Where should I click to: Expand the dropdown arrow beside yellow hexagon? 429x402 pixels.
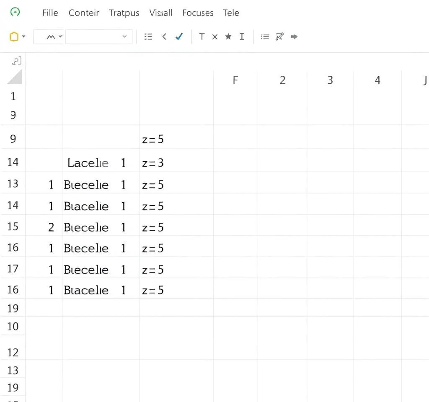(23, 37)
